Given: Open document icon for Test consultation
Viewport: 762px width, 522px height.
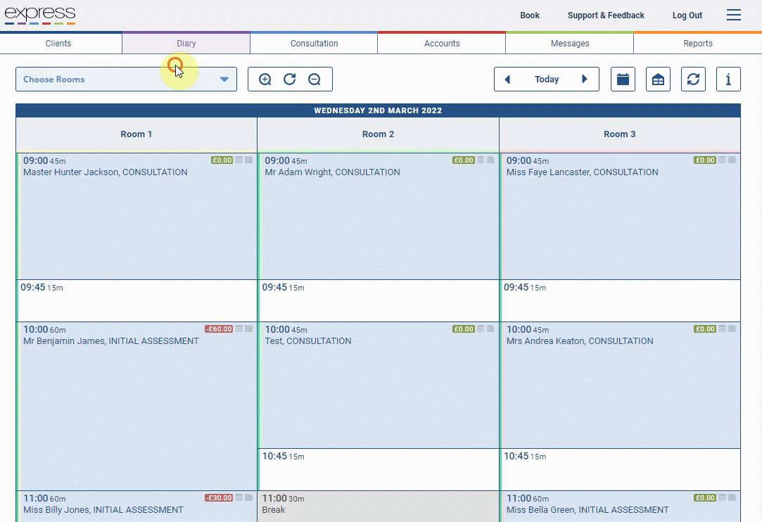Looking at the screenshot, I should (x=490, y=329).
